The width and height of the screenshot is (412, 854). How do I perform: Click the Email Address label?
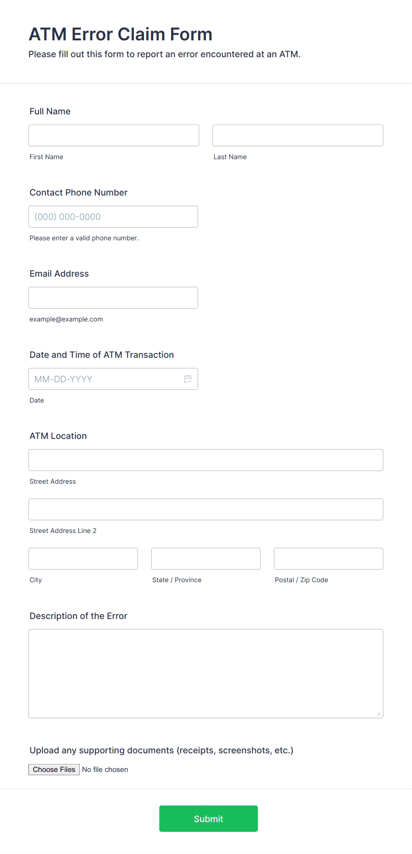point(59,274)
